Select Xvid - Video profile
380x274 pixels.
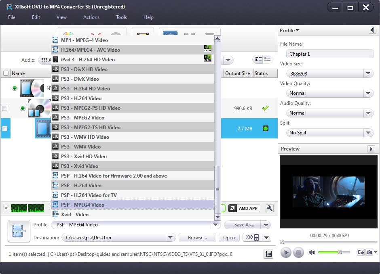[x=133, y=215]
